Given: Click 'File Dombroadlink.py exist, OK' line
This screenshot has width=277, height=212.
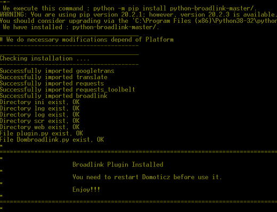Looking at the screenshot, I should (x=52, y=140).
